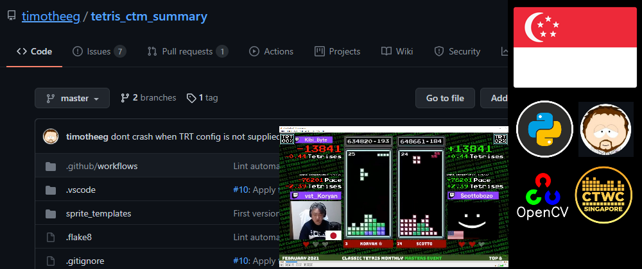642x269 pixels.
Task: Click timotheeg's commit author avatar
Action: [51, 136]
